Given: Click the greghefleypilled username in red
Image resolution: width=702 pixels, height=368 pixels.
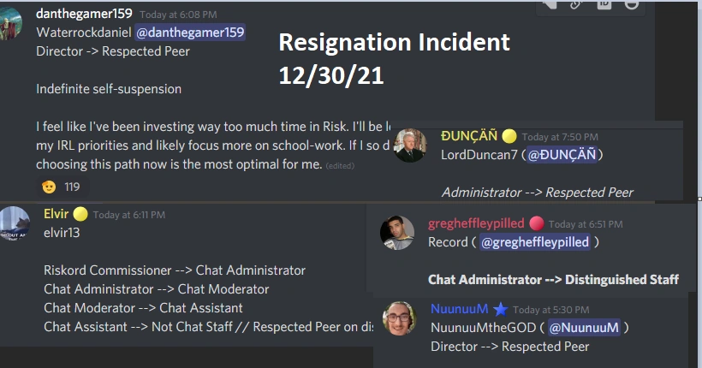Looking at the screenshot, I should [476, 224].
